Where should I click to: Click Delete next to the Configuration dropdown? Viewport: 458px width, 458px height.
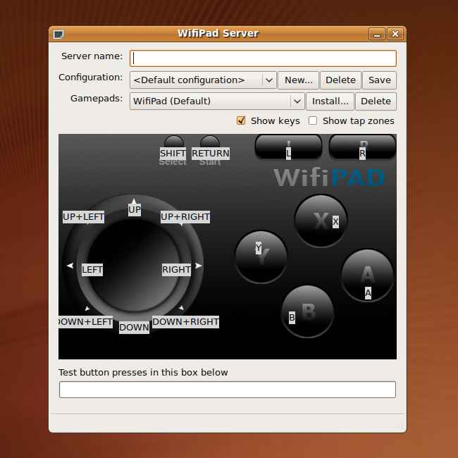[340, 80]
